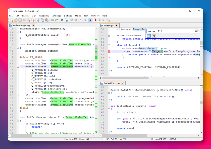Screen dimensions: 211x149
Task: Cut selection with the scissors icon
Action: [38, 20]
